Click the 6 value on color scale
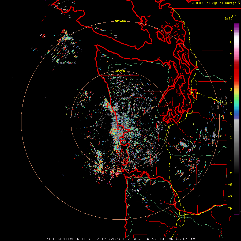241x241 pixels. [x=231, y=42]
